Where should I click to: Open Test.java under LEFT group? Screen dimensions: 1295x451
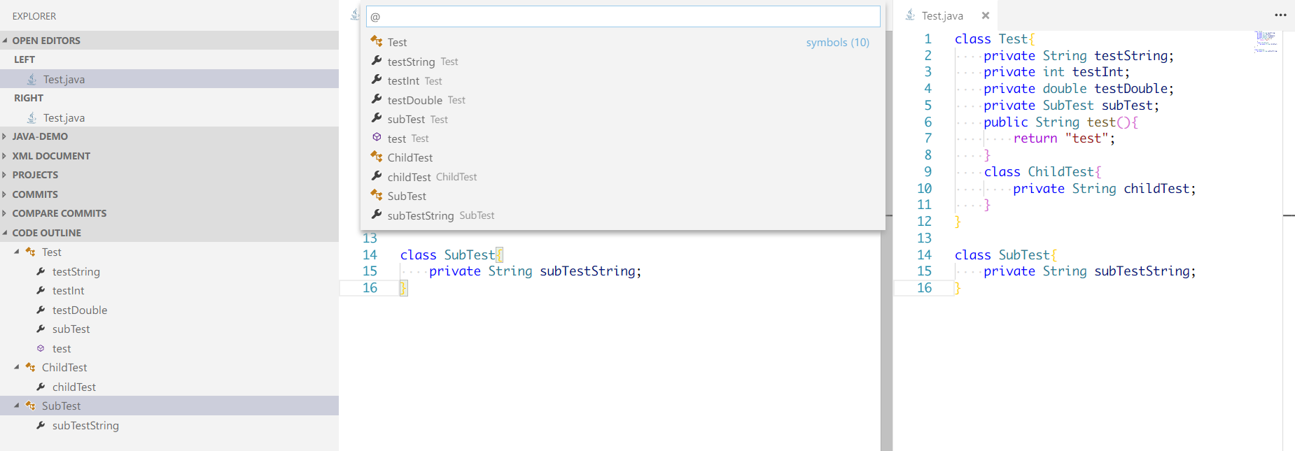click(x=169, y=79)
